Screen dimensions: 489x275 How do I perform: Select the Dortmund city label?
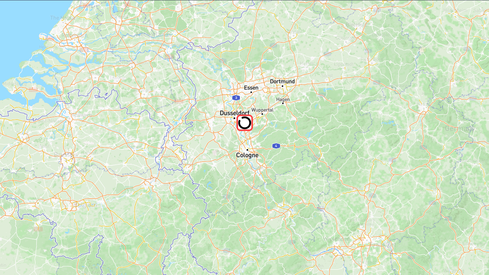pos(282,81)
